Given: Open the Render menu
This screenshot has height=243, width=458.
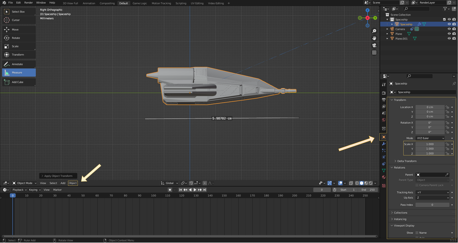Looking at the screenshot, I should 29,3.
